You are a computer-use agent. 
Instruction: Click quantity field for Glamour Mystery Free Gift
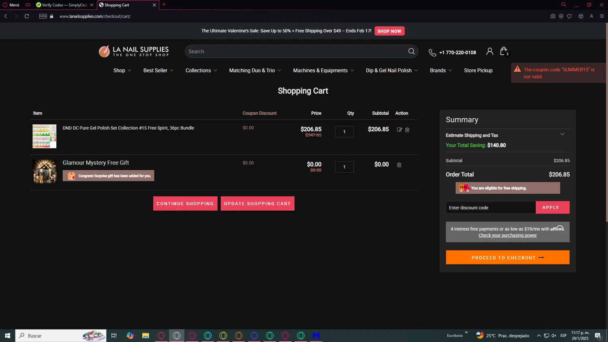click(344, 167)
